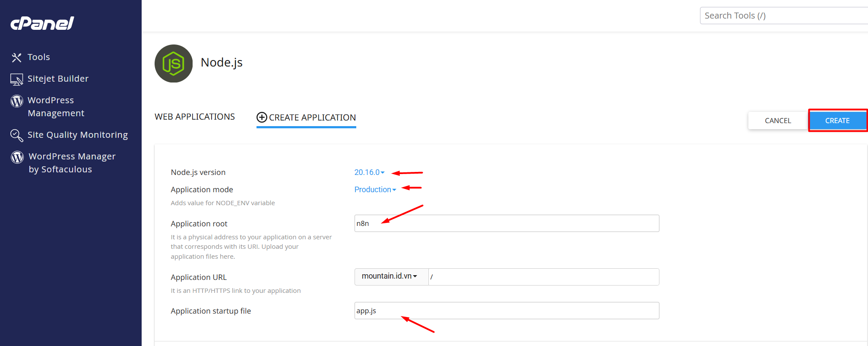Screen dimensions: 868x346
Task: Switch to Web Applications tab
Action: click(195, 117)
